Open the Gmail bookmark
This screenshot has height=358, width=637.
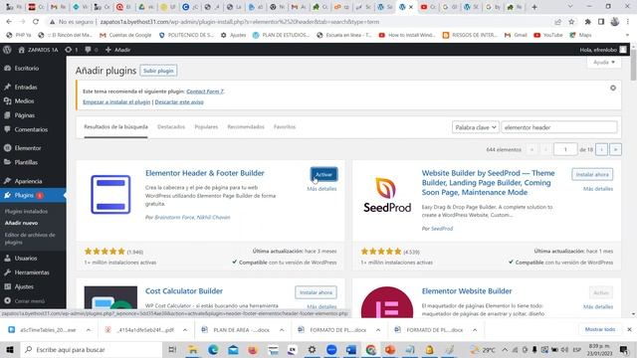point(516,36)
